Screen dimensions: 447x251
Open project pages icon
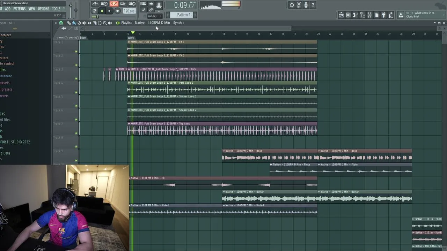(x=376, y=15)
